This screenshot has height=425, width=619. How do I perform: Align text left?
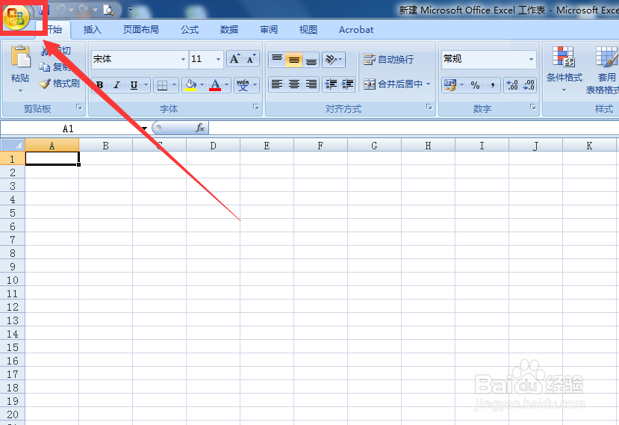(277, 84)
